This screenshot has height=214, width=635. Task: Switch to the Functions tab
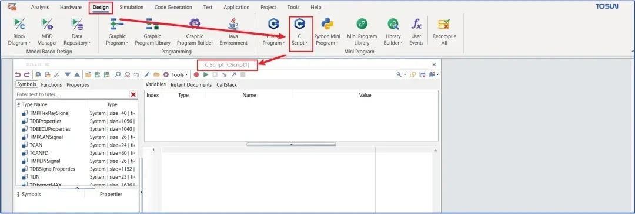coord(51,85)
